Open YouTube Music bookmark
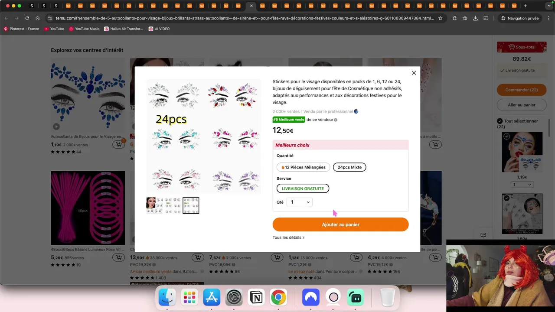The image size is (555, 312). click(84, 29)
